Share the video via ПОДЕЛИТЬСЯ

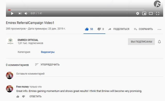[119, 29]
